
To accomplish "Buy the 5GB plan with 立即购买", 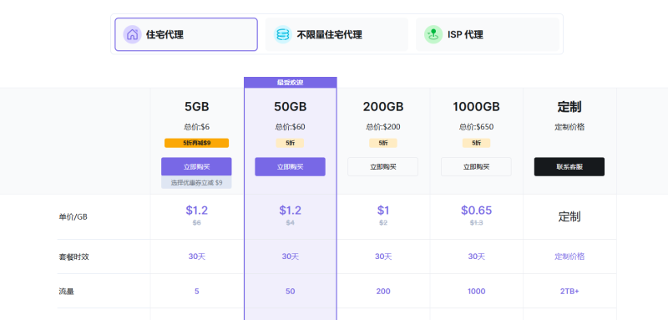I will (x=196, y=166).
